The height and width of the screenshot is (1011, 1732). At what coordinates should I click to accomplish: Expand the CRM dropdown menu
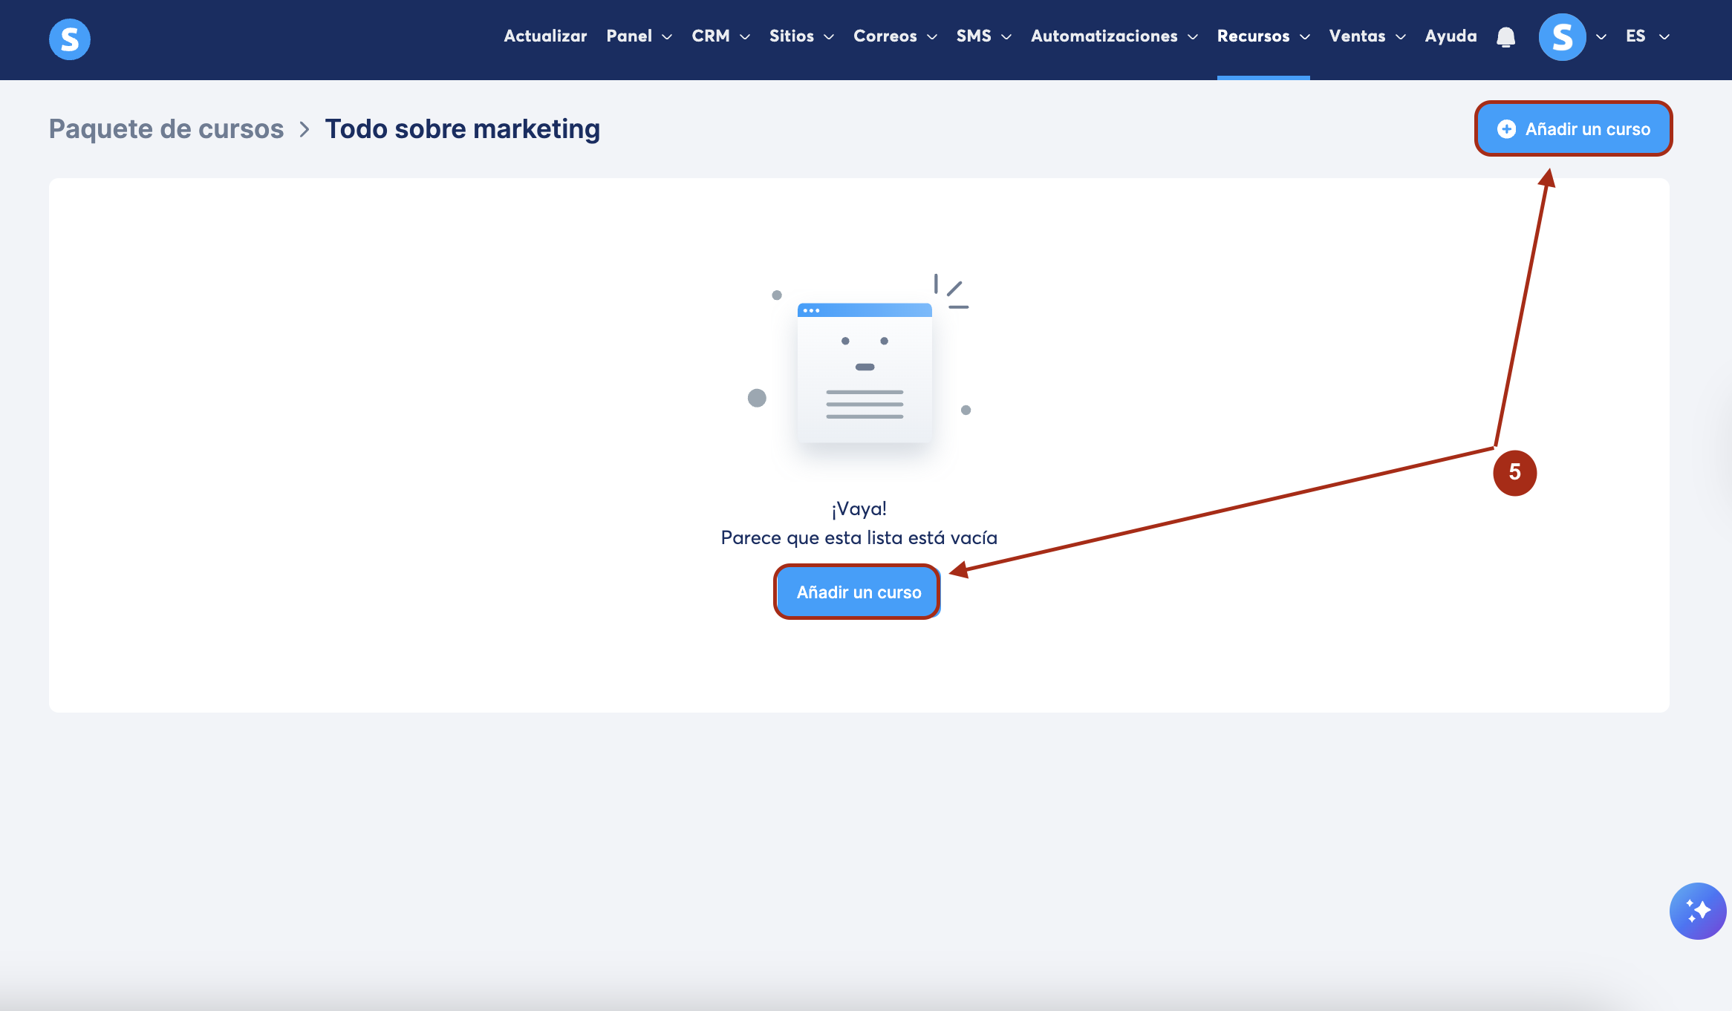720,36
